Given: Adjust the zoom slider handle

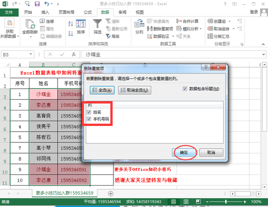Looking at the screenshot, I should coord(226,202).
